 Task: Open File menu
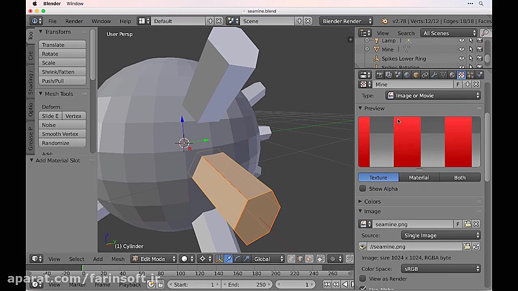point(52,21)
